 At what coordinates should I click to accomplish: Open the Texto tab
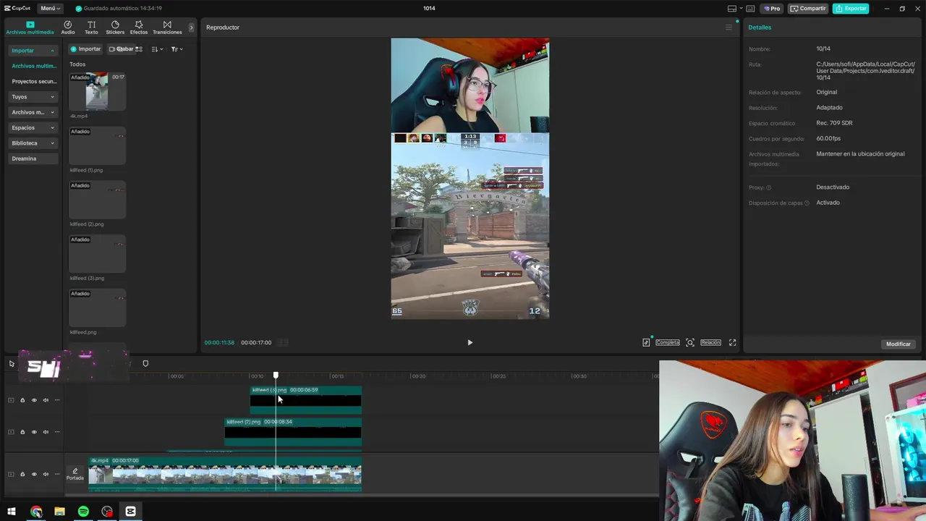91,27
